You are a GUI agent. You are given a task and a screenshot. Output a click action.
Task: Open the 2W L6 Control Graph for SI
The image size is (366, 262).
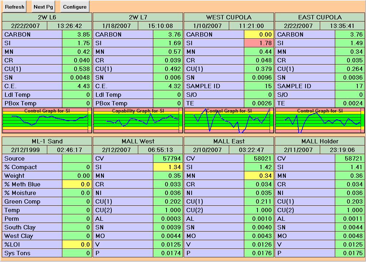47,120
